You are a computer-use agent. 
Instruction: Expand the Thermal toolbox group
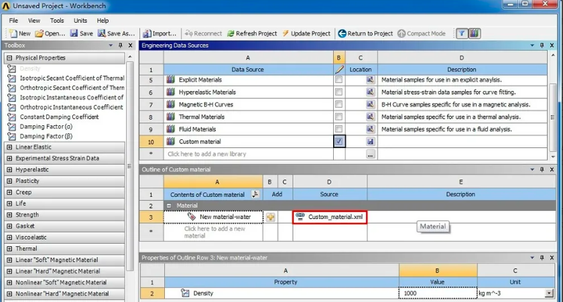point(9,248)
